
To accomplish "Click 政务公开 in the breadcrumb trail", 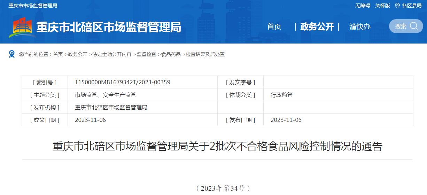I will [x=78, y=54].
